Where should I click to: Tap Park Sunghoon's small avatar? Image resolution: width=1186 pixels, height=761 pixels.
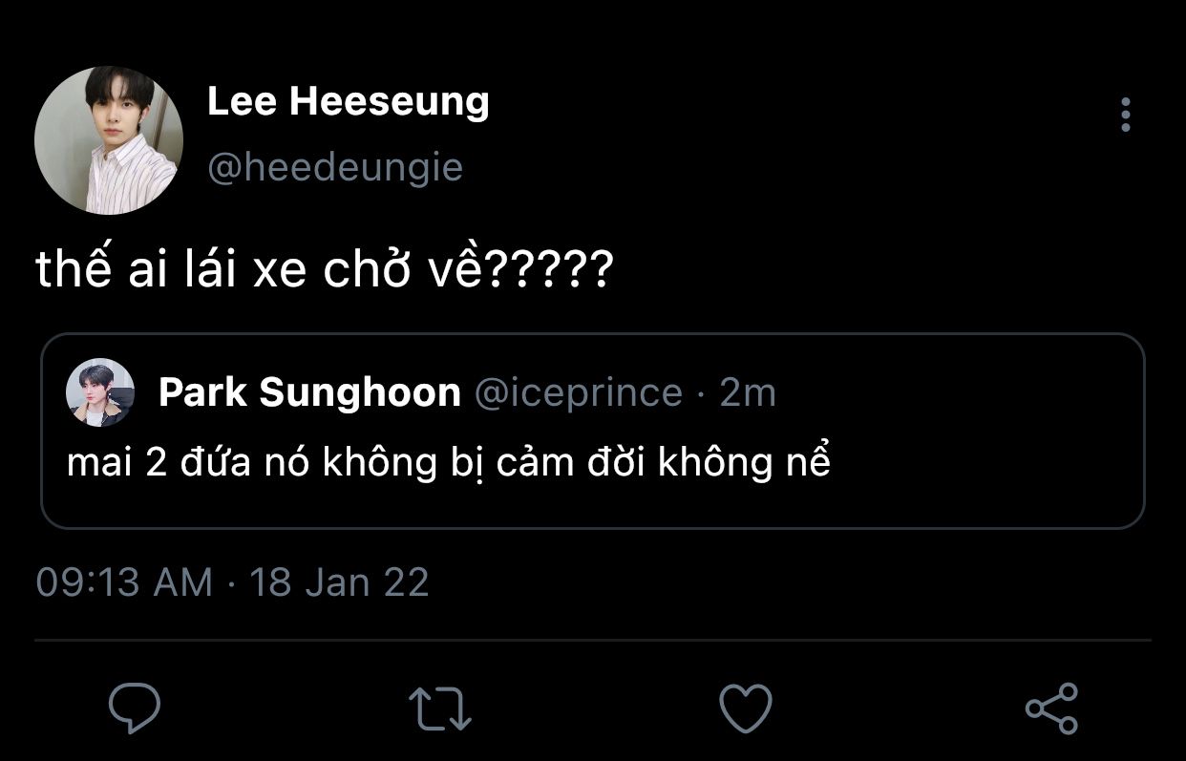(99, 392)
